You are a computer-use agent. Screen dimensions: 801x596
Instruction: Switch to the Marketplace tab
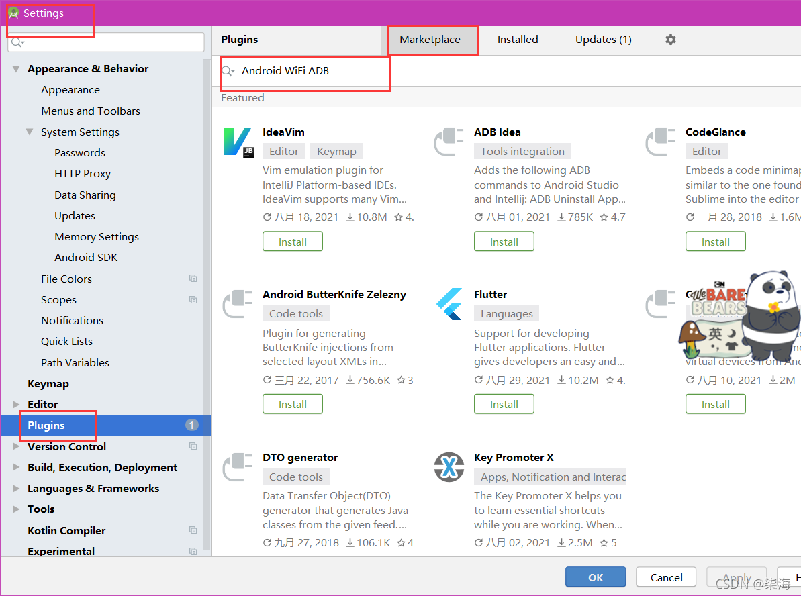(430, 40)
